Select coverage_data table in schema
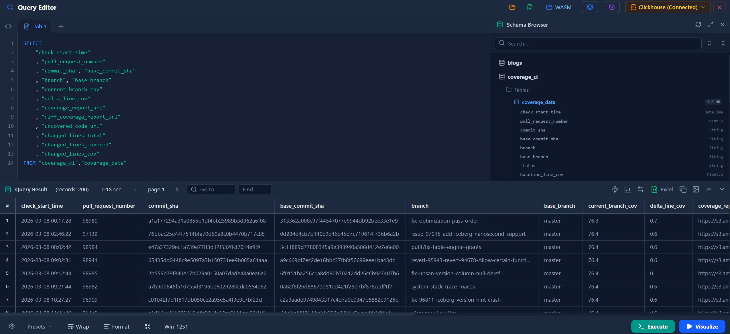 pyautogui.click(x=538, y=102)
